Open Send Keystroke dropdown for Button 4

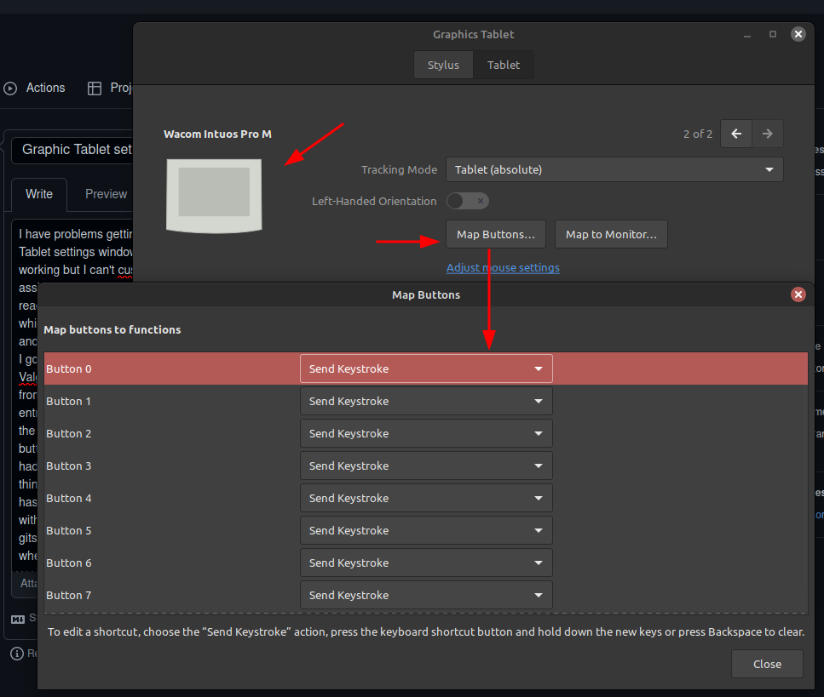pyautogui.click(x=425, y=498)
